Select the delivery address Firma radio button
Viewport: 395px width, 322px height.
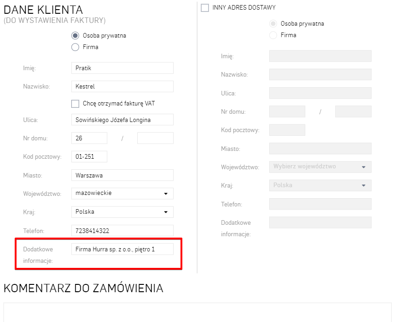pos(273,35)
